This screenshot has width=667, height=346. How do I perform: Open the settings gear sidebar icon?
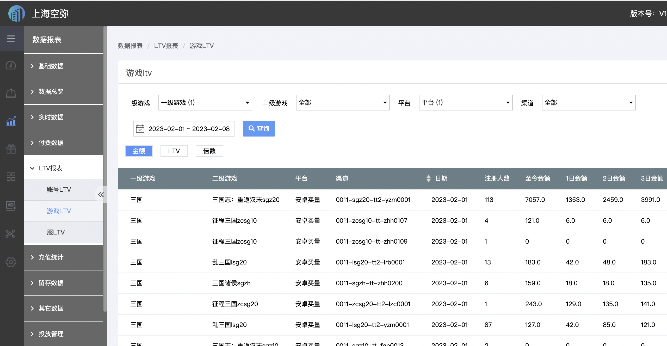pyautogui.click(x=11, y=262)
